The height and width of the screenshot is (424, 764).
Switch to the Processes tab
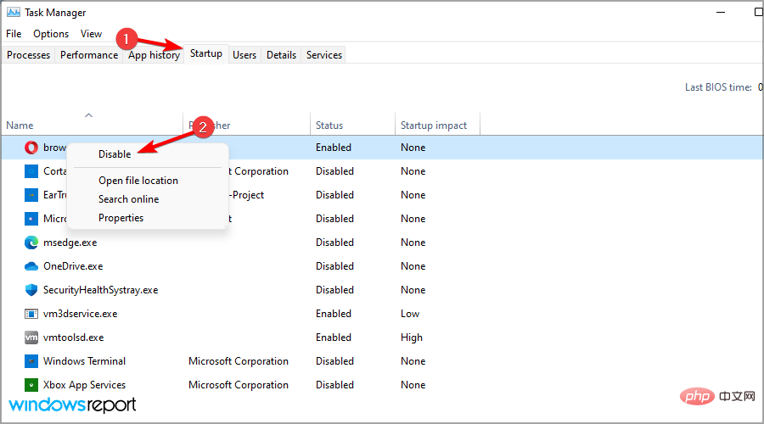28,55
